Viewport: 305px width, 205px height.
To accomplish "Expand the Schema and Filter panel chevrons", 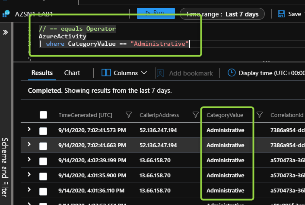I will 6,32.
